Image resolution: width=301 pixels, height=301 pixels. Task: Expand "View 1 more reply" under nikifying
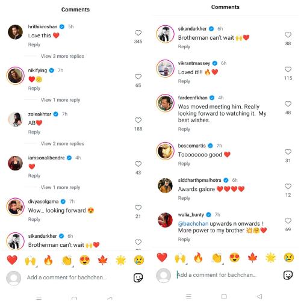click(x=61, y=100)
